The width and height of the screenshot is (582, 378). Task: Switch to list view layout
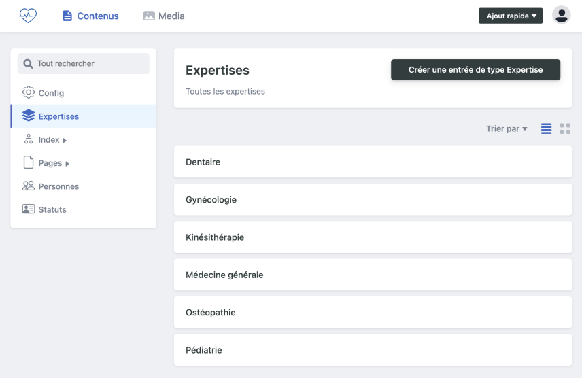(x=546, y=128)
